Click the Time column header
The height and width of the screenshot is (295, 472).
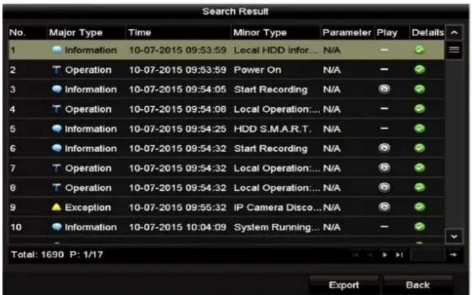click(x=140, y=33)
